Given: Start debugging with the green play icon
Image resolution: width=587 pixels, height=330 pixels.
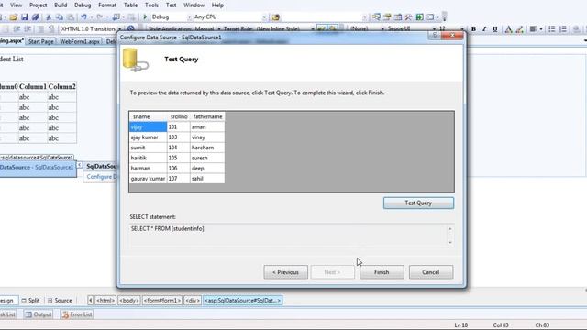Looking at the screenshot, I should click(x=145, y=16).
